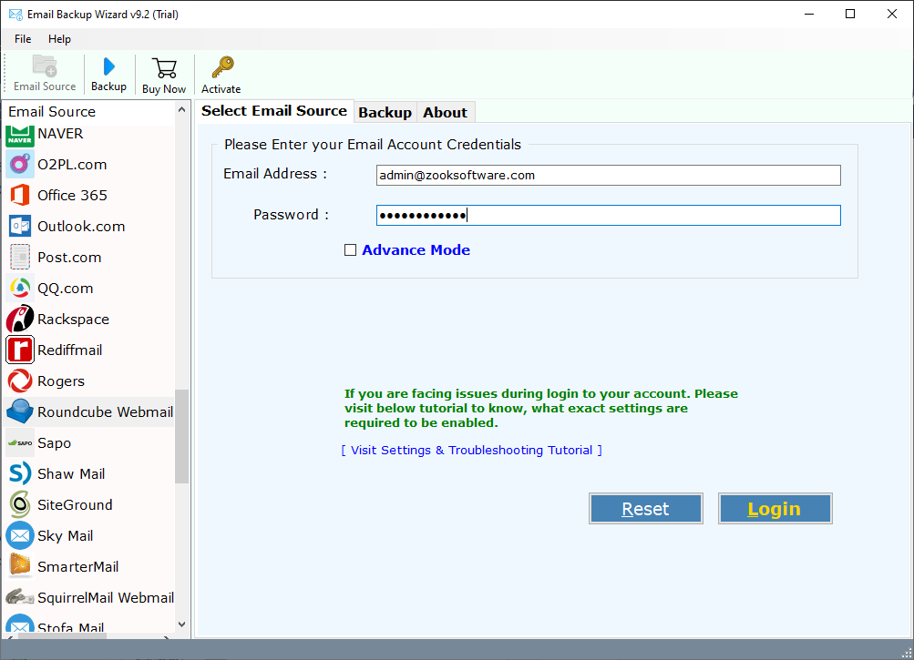Click the Backup play icon in toolbar
This screenshot has width=914, height=660.
coord(109,66)
